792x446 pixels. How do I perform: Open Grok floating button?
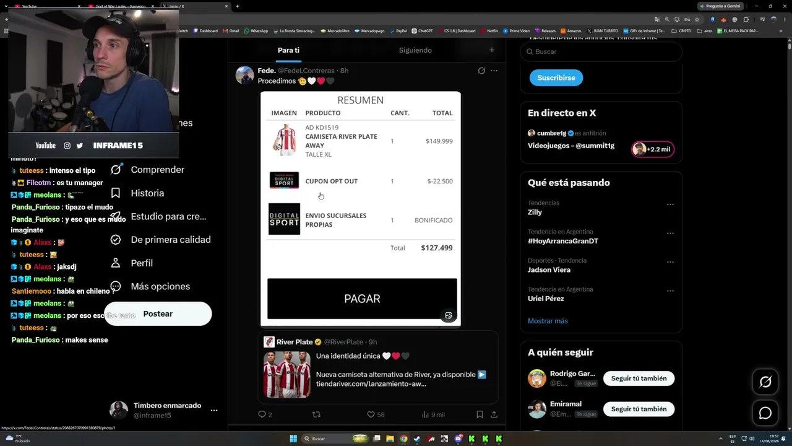765,382
